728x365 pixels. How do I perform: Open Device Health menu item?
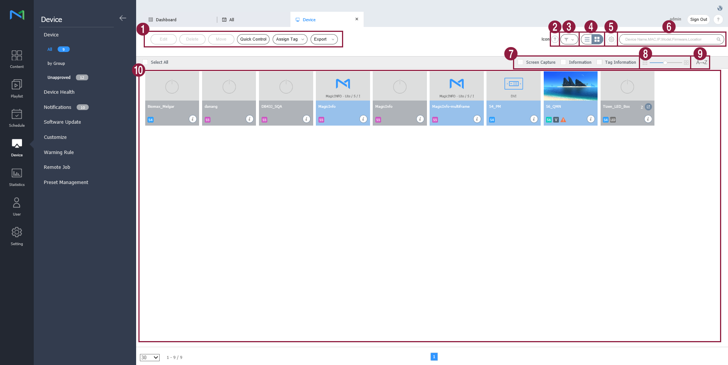pyautogui.click(x=59, y=92)
